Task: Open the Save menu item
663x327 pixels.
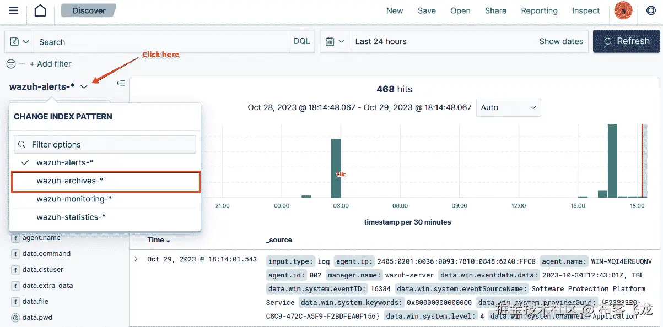Action: click(427, 10)
